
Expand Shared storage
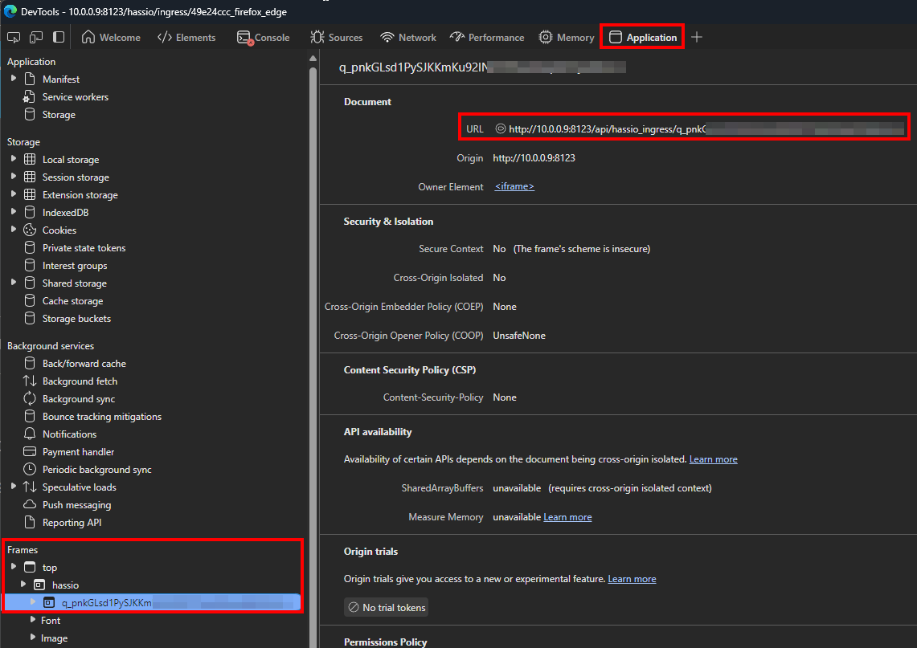(14, 282)
